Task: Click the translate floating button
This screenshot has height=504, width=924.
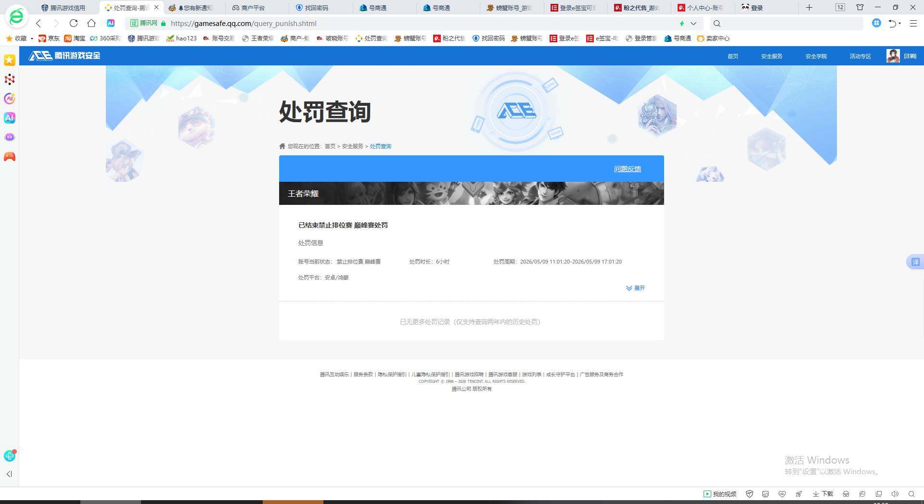Action: tap(915, 262)
